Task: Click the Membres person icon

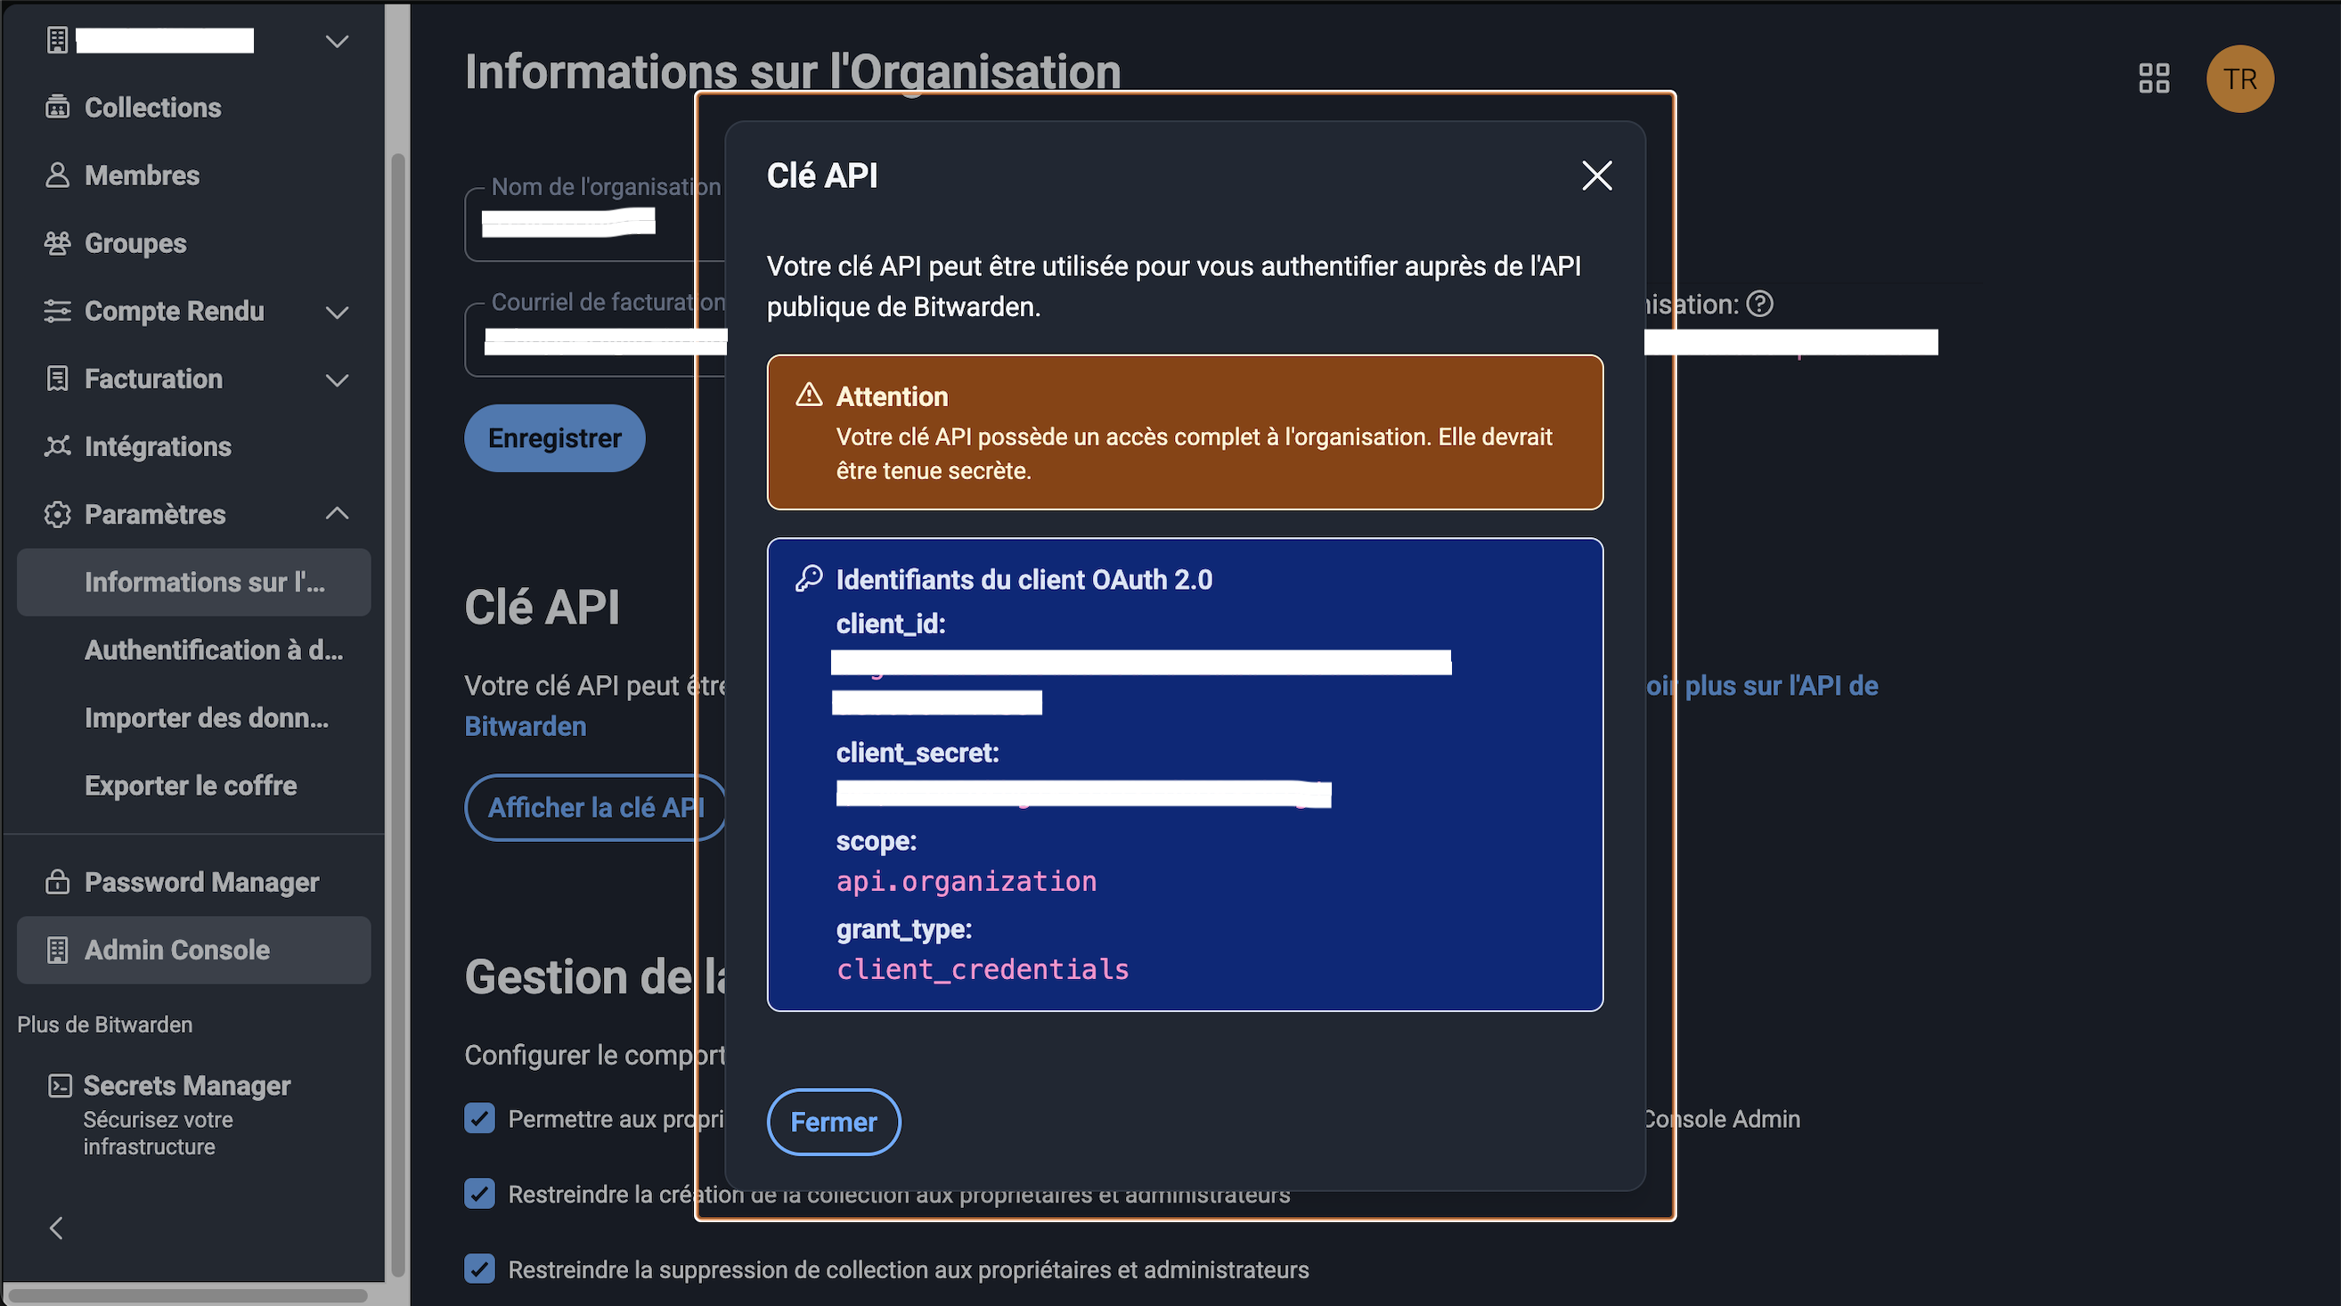Action: click(57, 175)
